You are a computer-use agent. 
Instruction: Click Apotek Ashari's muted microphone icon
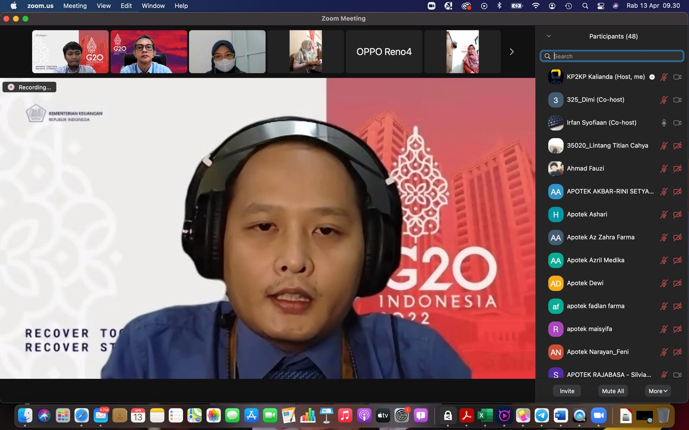[664, 215]
